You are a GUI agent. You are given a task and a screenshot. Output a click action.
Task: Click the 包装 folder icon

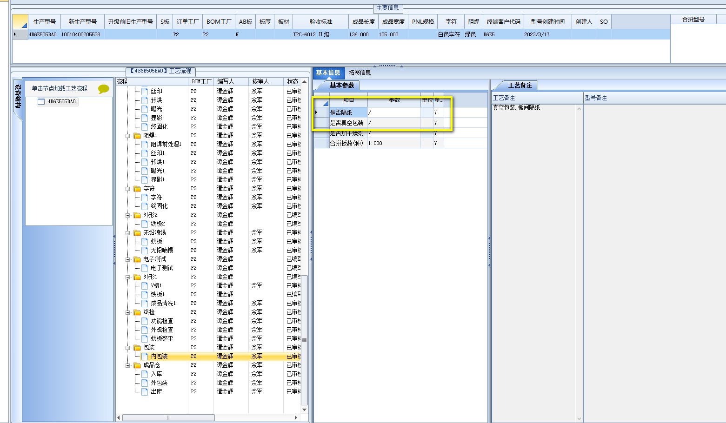point(137,348)
